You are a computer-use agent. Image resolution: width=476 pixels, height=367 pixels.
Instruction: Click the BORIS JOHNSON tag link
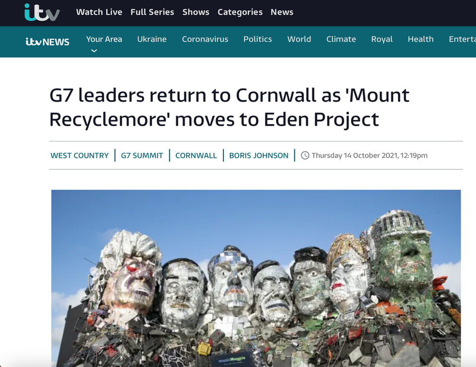pos(259,155)
